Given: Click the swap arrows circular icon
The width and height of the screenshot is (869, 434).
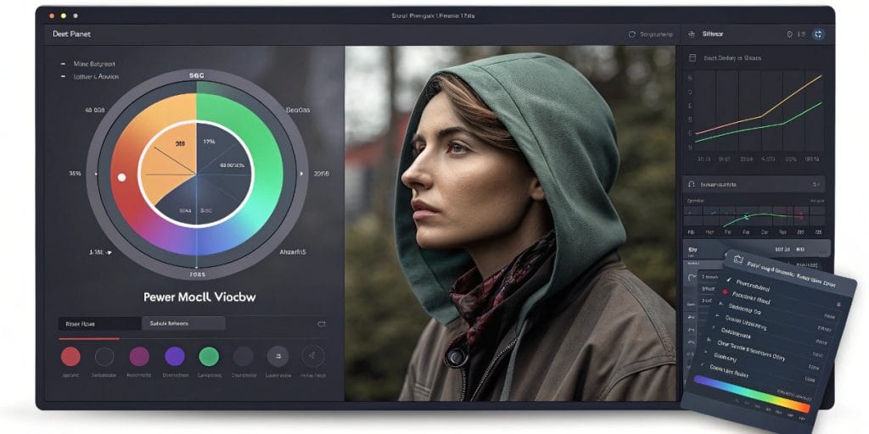Looking at the screenshot, I should (x=278, y=357).
